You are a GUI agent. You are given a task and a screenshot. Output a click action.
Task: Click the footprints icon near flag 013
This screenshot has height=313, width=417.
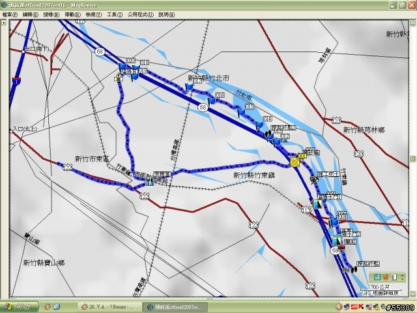[268, 134]
